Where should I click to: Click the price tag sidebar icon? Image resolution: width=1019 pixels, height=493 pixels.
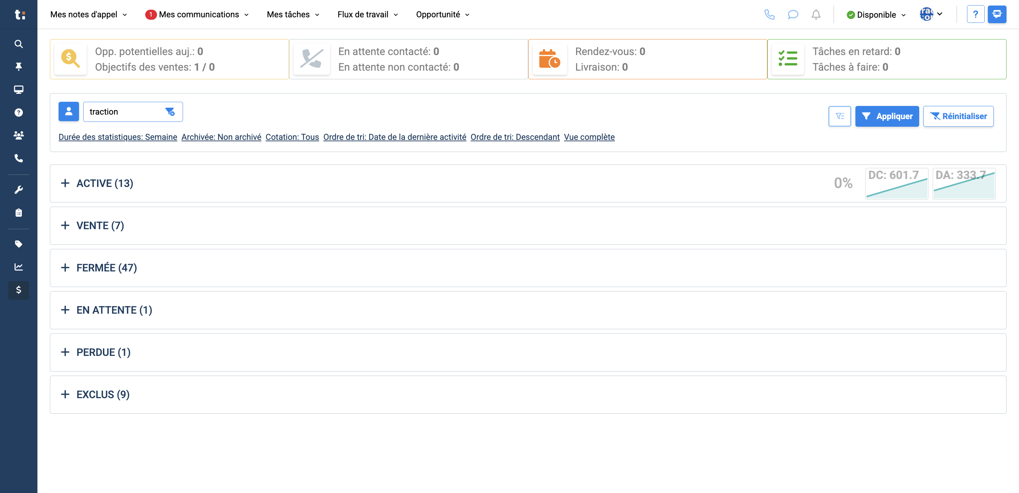[19, 244]
